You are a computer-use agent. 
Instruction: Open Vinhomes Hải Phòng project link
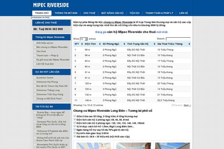47,82
